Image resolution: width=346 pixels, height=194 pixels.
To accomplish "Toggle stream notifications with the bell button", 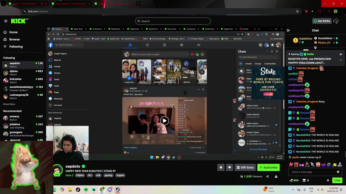I will tap(221, 167).
